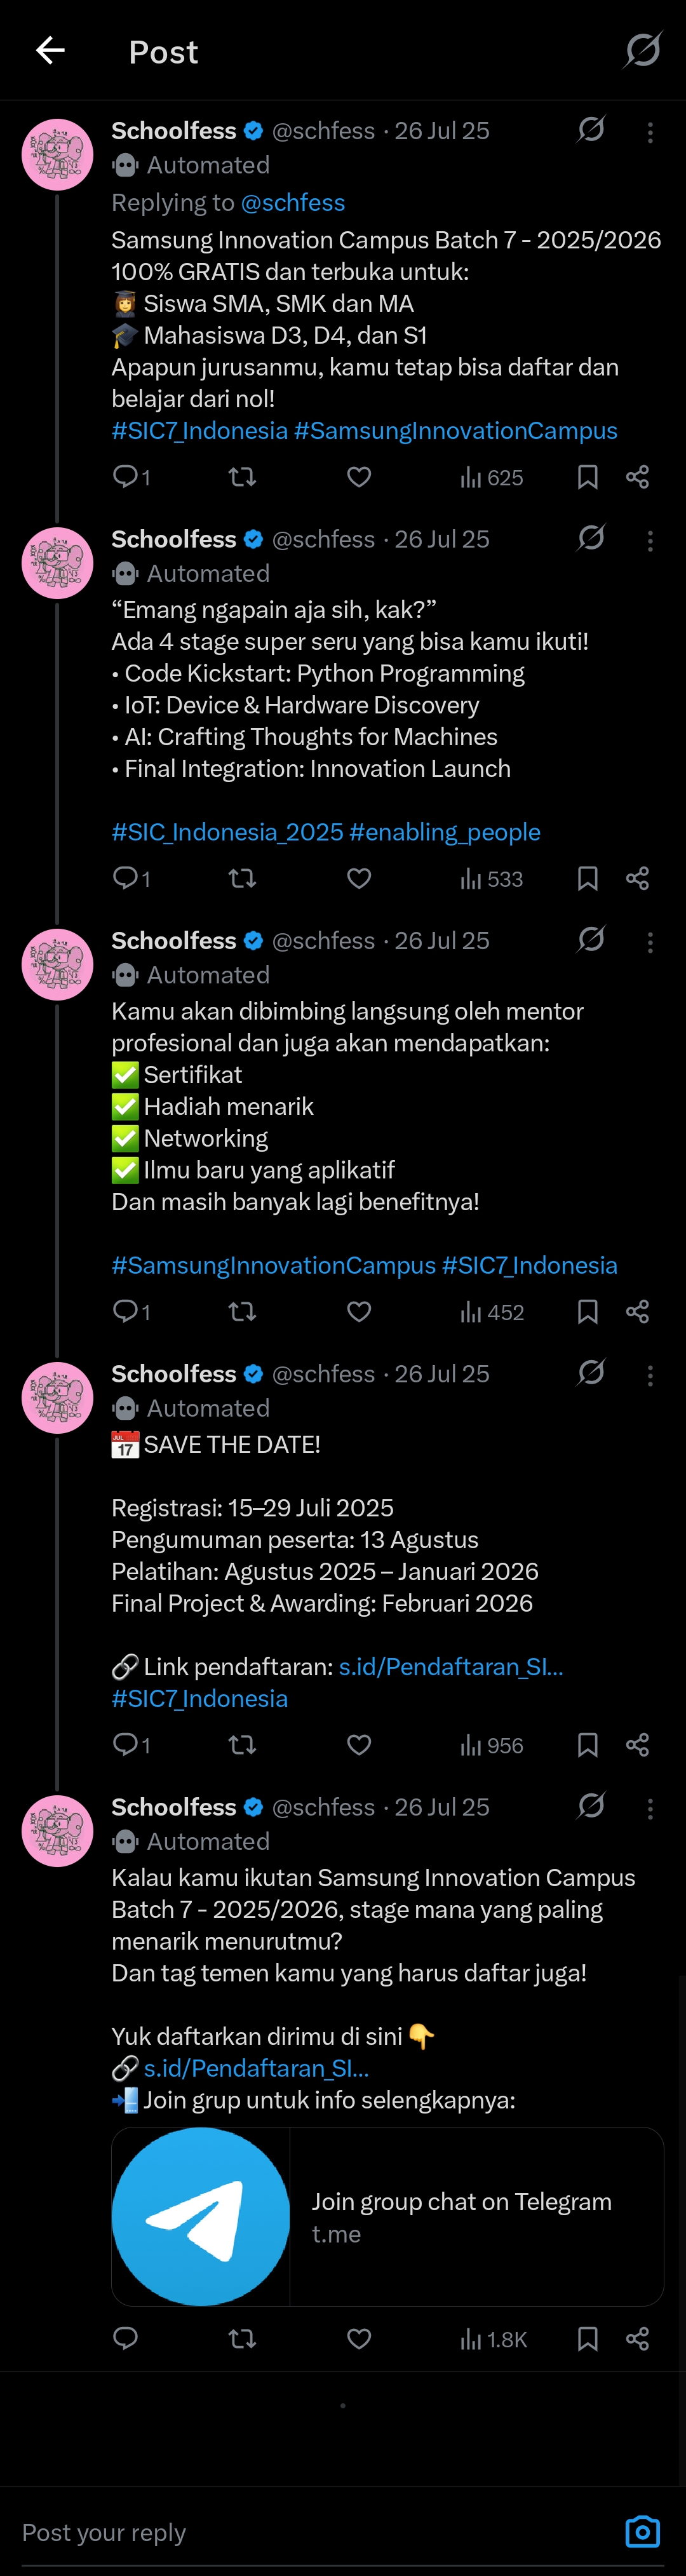The image size is (686, 2576).
Task: Click the Grok icon in the top bar
Action: 642,50
